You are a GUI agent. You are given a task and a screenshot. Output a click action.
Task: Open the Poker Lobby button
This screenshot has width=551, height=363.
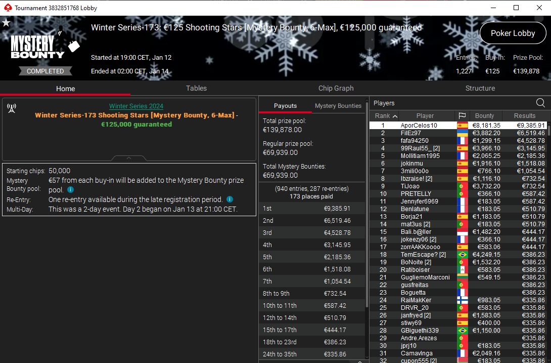click(x=513, y=33)
